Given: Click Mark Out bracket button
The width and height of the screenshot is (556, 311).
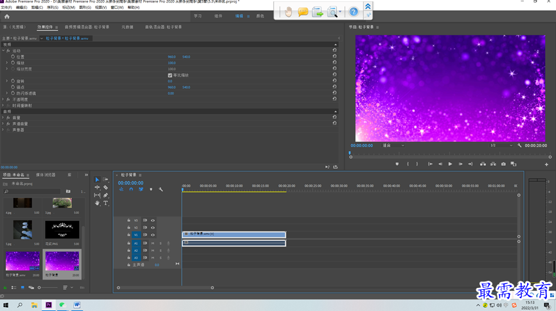Looking at the screenshot, I should point(417,164).
